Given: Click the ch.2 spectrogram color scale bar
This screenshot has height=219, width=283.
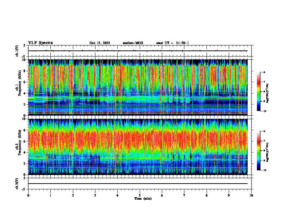Looking at the screenshot, I should 258,151.
